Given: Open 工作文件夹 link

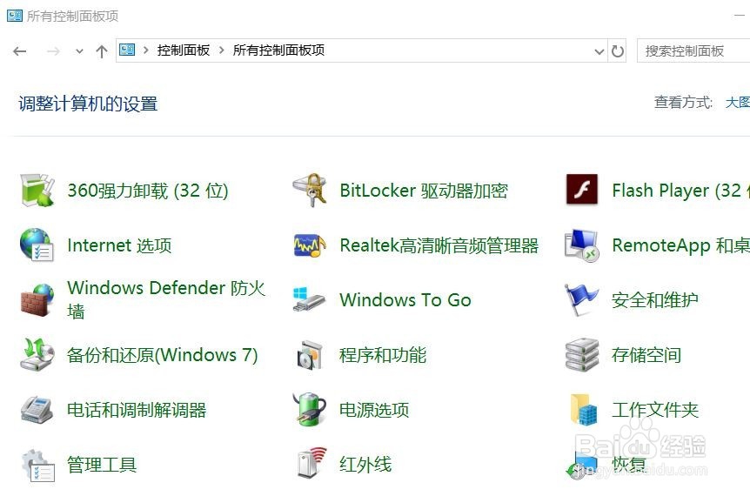Looking at the screenshot, I should tap(655, 410).
